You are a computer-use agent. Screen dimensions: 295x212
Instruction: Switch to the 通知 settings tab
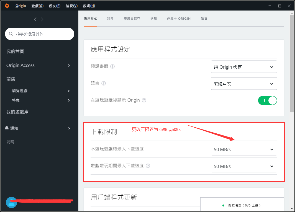(153, 19)
